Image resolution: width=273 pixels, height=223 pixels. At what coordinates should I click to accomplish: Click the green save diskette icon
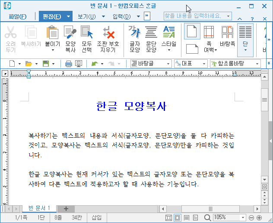[x=46, y=64]
